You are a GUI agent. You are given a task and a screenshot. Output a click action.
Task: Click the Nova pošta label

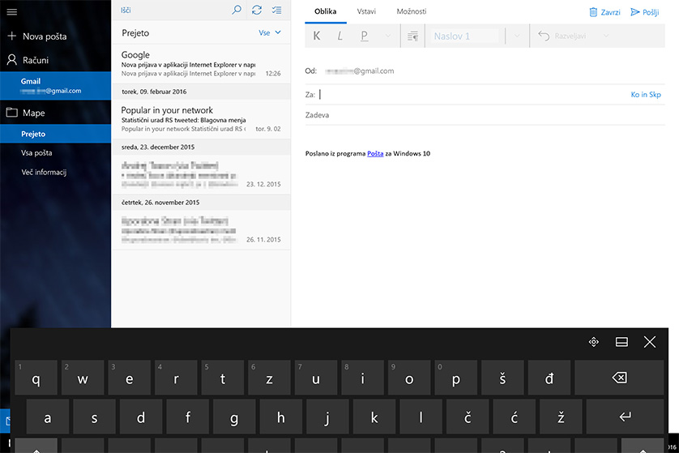tap(45, 36)
